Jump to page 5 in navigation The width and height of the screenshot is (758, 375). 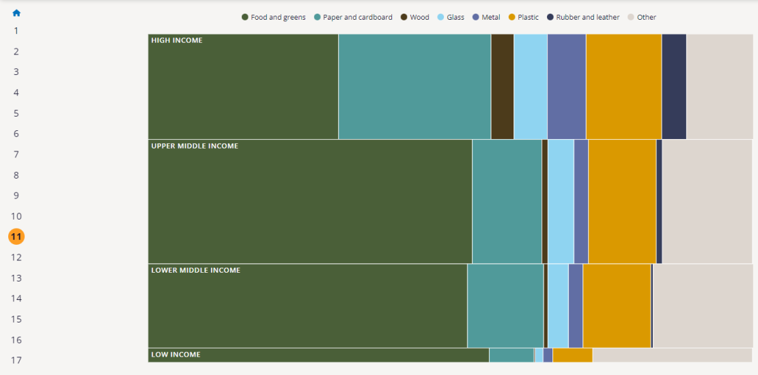coord(16,113)
